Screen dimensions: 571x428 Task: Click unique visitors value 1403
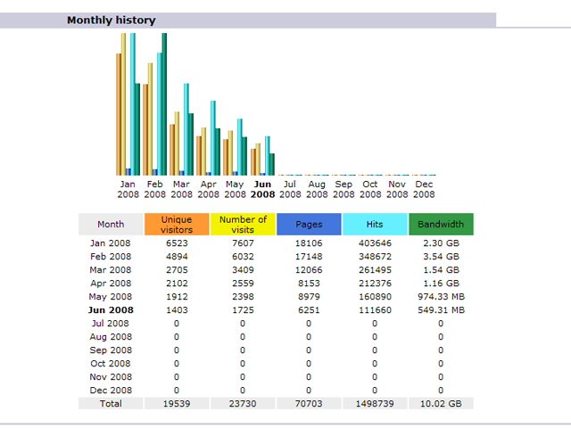pos(177,310)
